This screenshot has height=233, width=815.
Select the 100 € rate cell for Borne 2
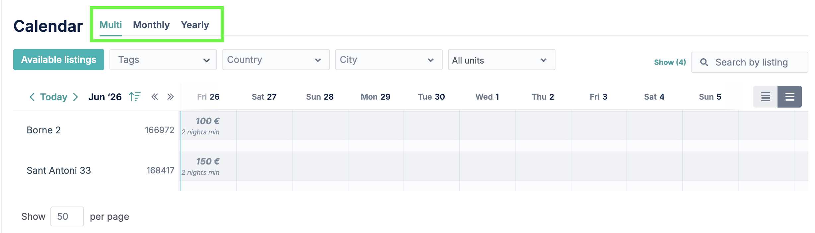[208, 126]
